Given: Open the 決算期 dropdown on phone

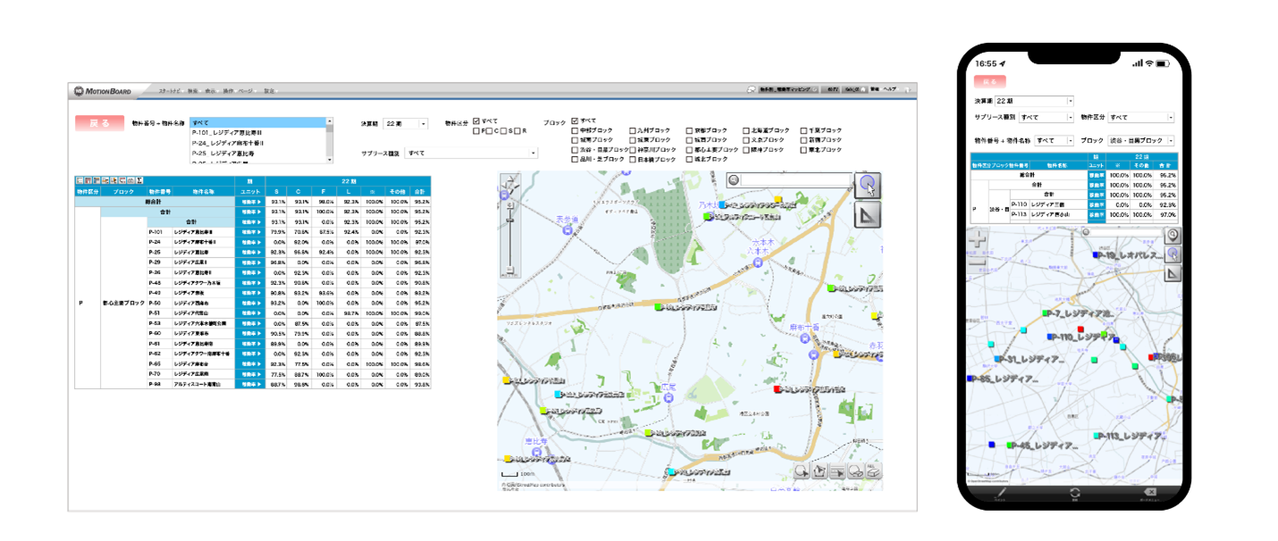Looking at the screenshot, I should [1034, 101].
